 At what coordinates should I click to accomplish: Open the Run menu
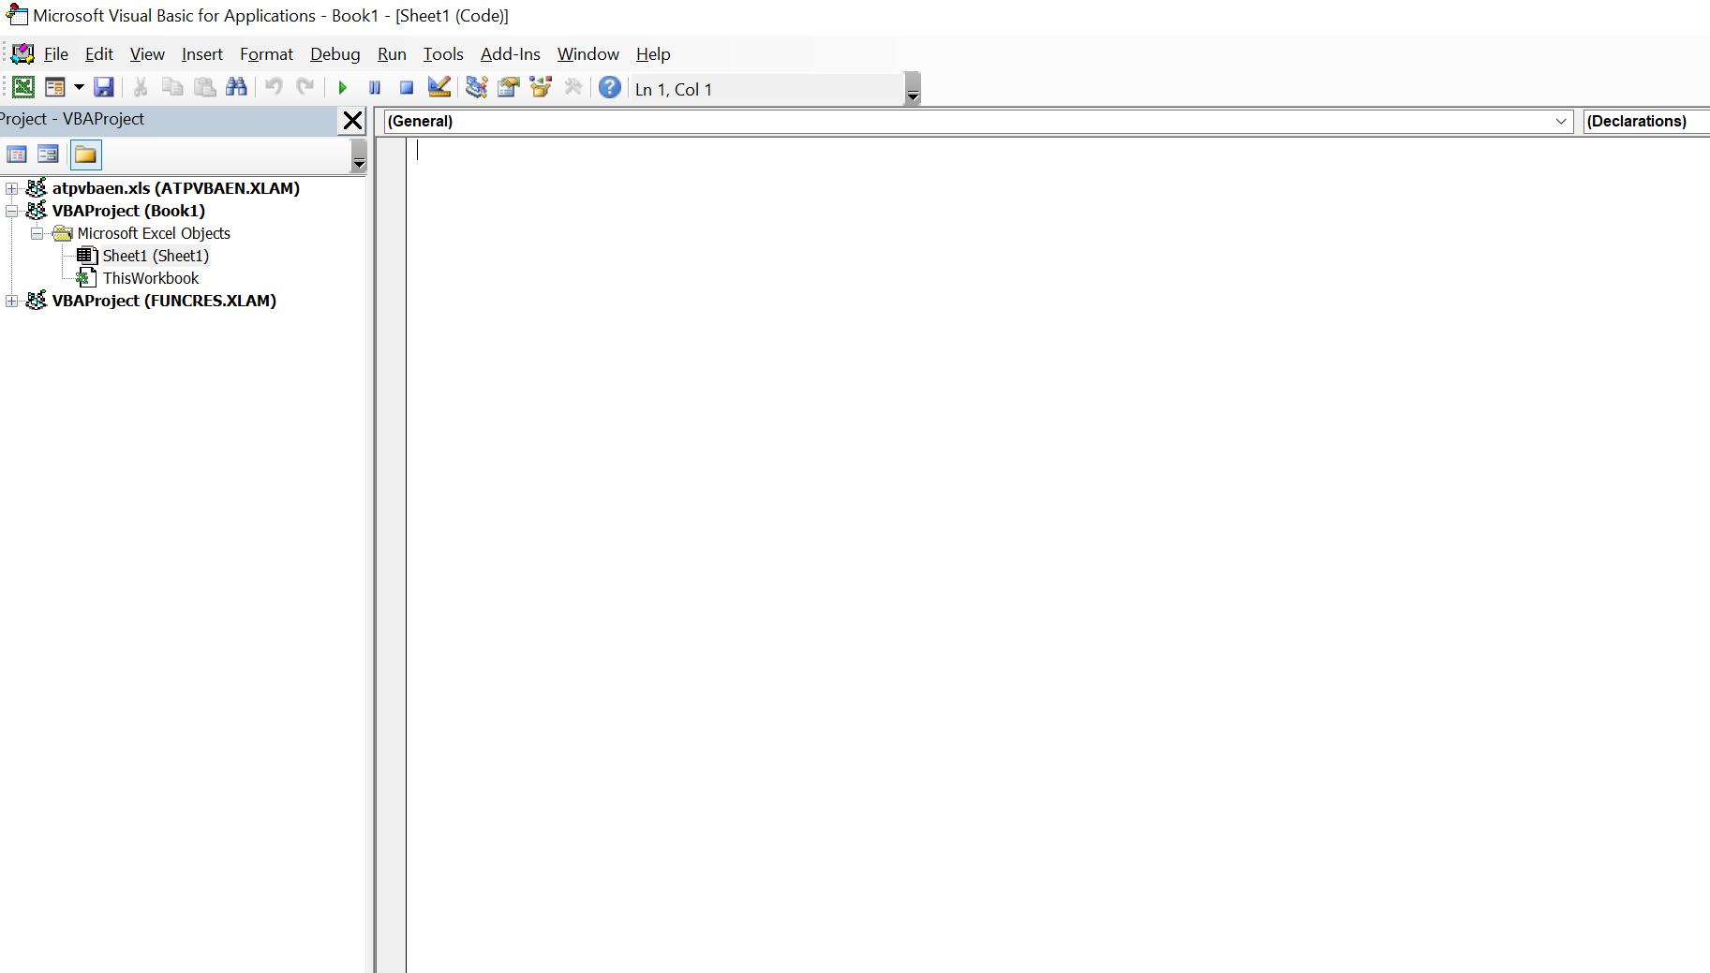click(392, 54)
